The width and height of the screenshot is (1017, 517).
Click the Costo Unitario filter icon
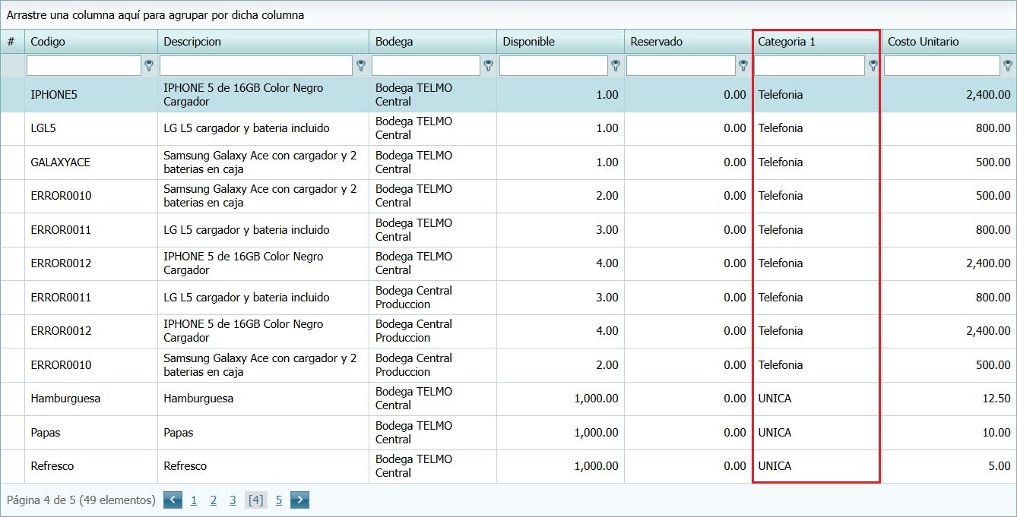click(x=1008, y=66)
